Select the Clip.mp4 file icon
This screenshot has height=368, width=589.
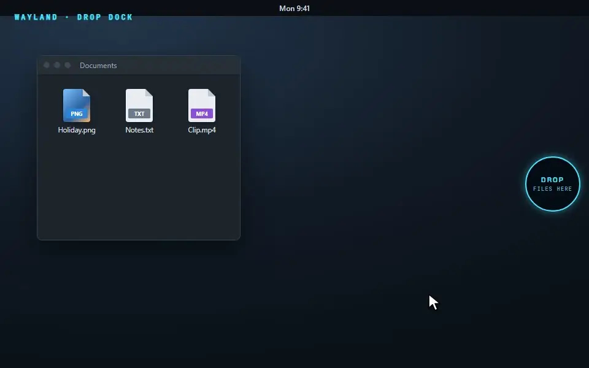click(x=202, y=105)
